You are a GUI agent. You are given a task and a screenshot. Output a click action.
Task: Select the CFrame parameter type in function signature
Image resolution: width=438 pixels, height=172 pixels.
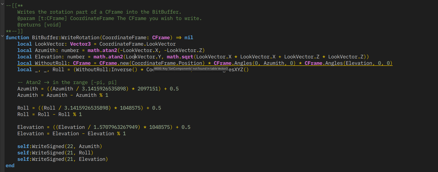click(x=161, y=38)
